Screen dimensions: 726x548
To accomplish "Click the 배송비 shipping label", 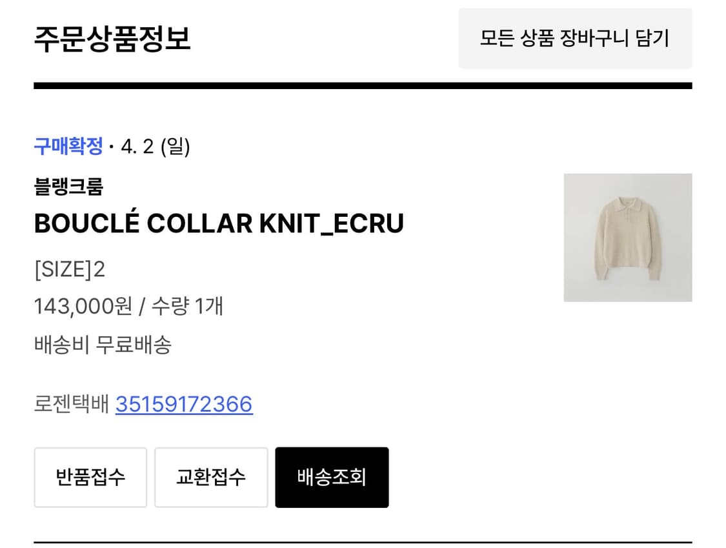I will click(61, 344).
